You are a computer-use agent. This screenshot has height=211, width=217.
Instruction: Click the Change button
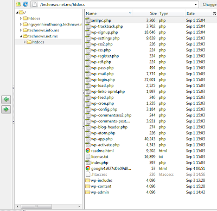coord(210,4)
